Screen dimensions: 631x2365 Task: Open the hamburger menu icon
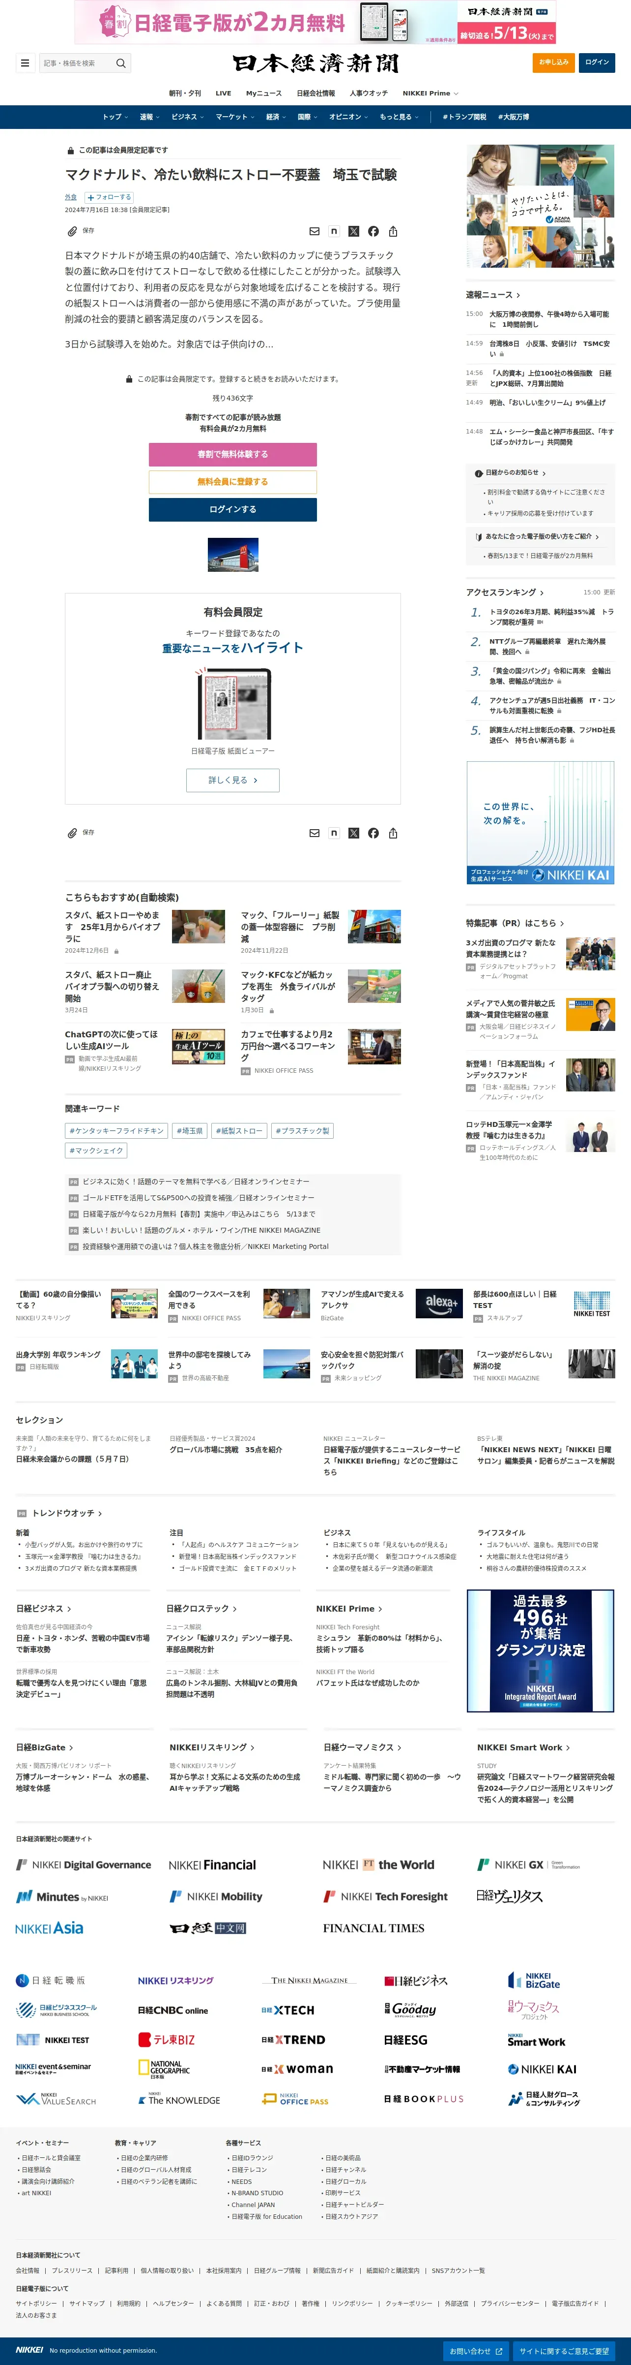coord(25,63)
